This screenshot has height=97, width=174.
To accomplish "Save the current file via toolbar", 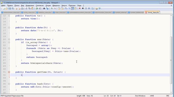I will [10, 8].
